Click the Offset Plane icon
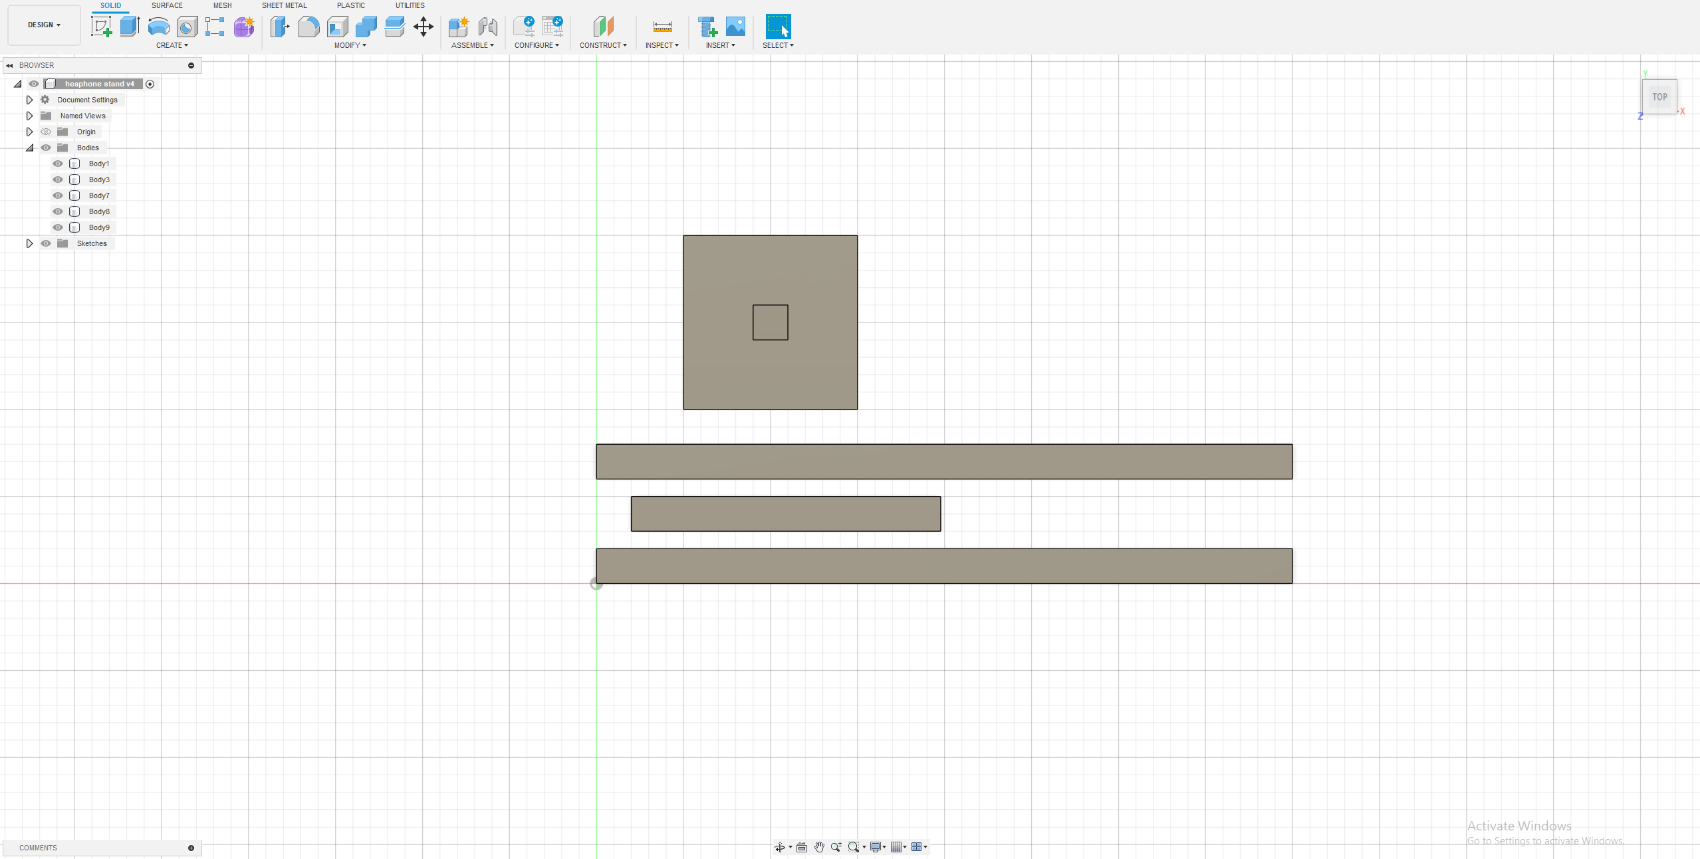This screenshot has width=1700, height=859. [x=603, y=27]
